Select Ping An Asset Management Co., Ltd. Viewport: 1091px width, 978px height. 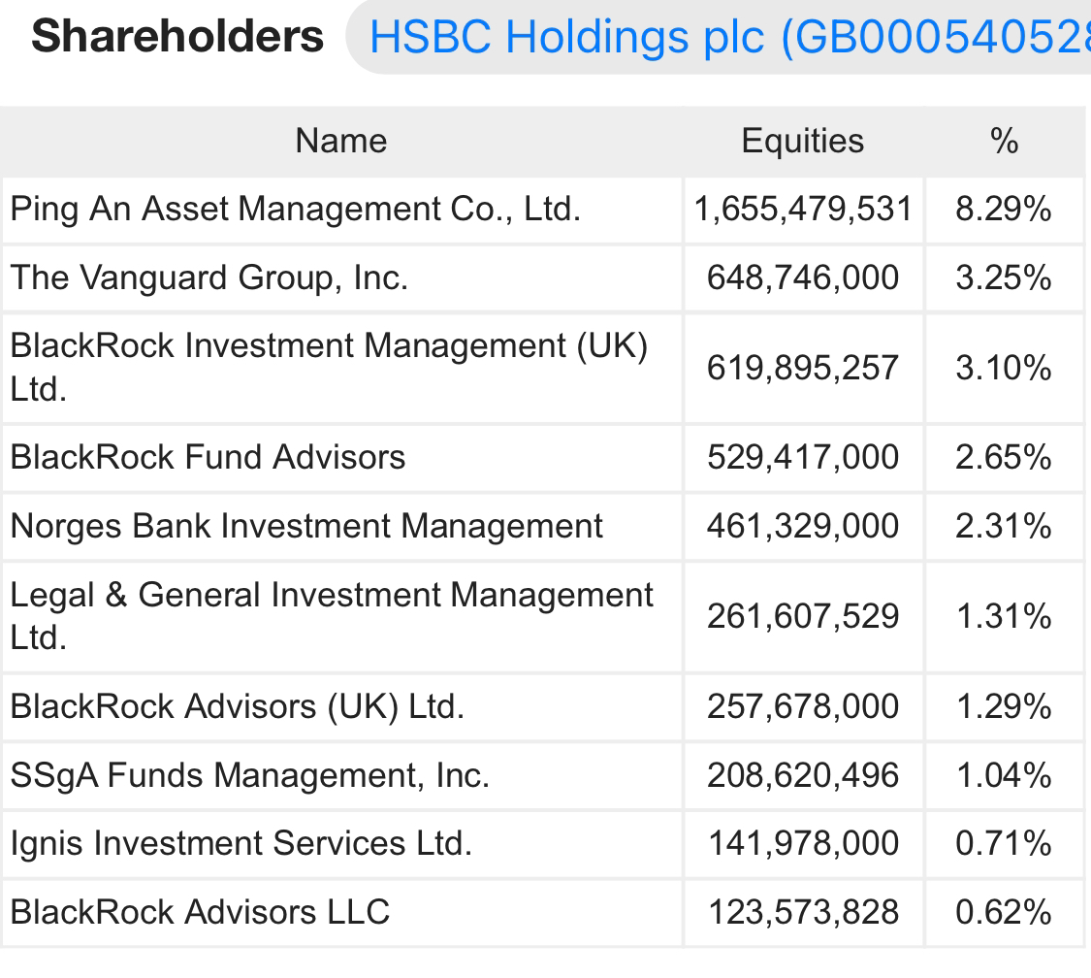pyautogui.click(x=296, y=210)
